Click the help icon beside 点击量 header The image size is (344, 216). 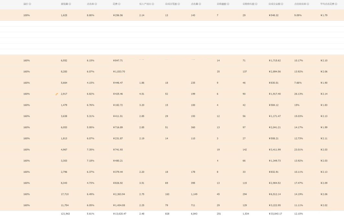pyautogui.click(x=200, y=4)
